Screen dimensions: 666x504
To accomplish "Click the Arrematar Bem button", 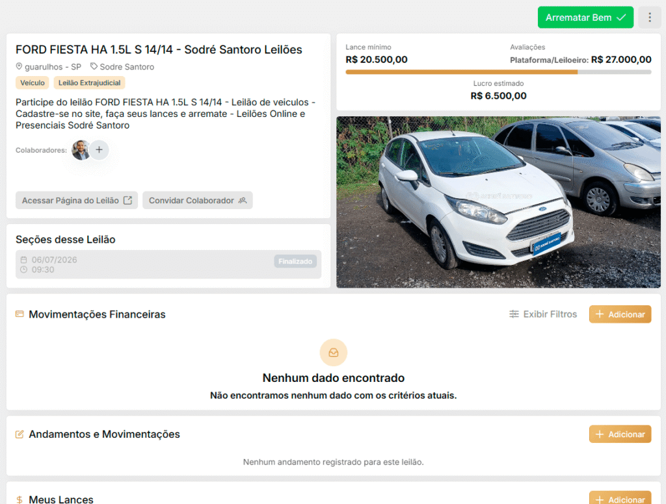I will [585, 18].
